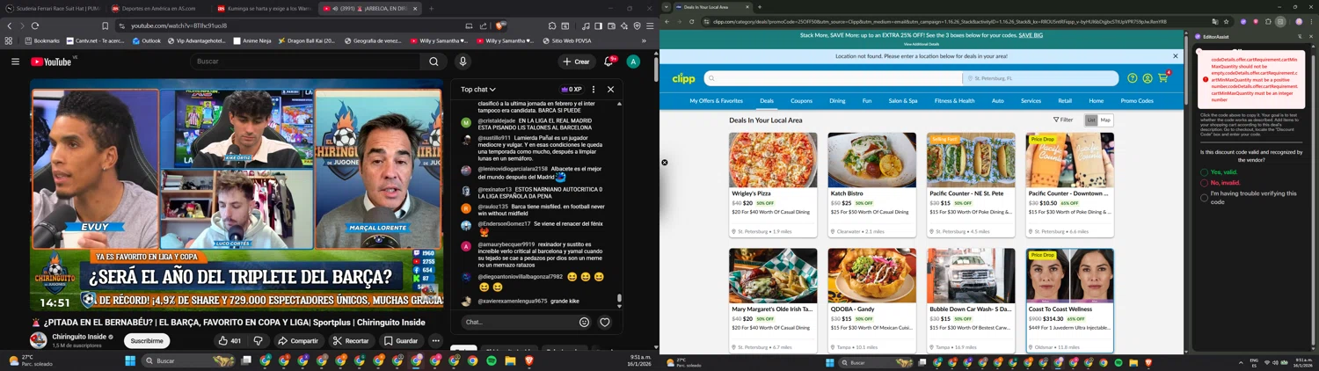Open the Wrigley's Pizza deal thumbnail

(773, 160)
